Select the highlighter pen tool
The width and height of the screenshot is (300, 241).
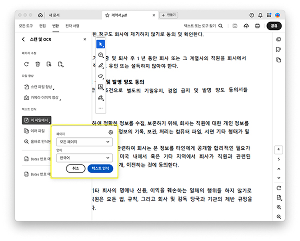click(101, 66)
